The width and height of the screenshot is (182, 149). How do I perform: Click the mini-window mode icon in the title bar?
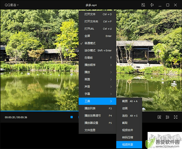tap(143, 5)
